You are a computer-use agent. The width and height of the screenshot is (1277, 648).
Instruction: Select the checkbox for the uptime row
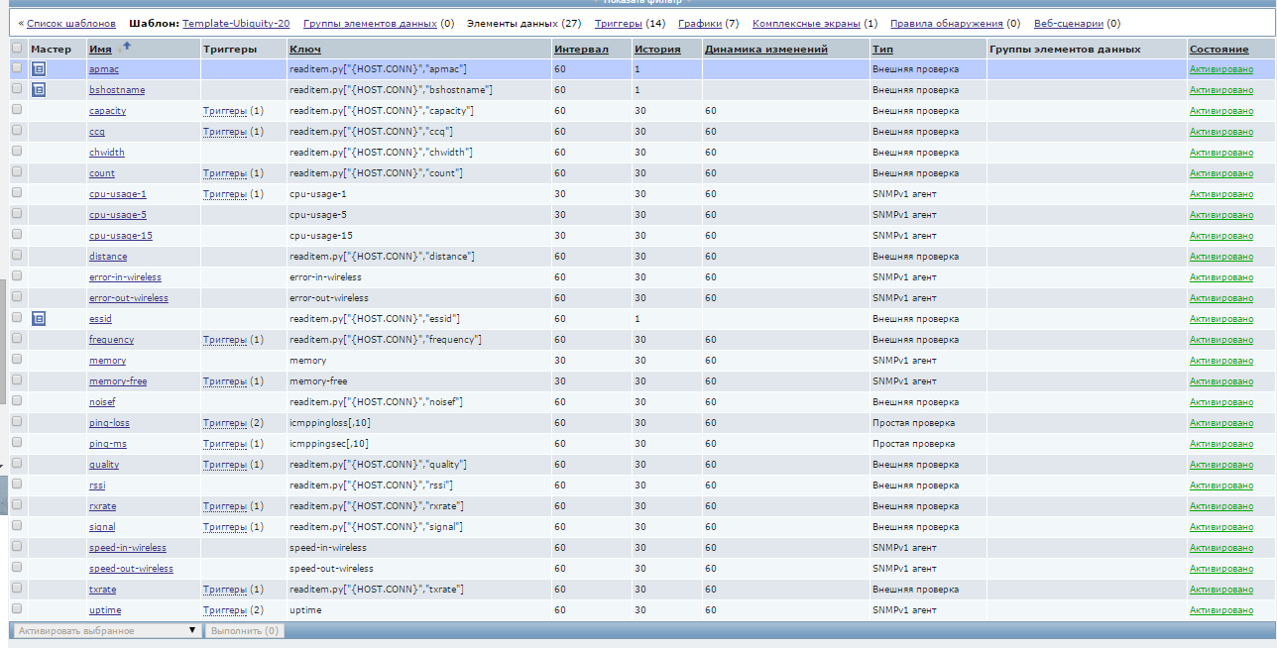pos(17,609)
